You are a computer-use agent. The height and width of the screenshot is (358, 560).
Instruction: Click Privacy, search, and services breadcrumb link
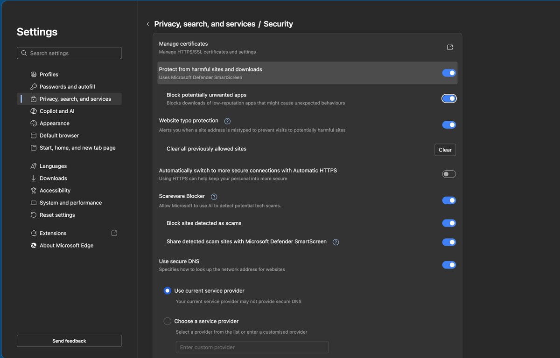[205, 24]
